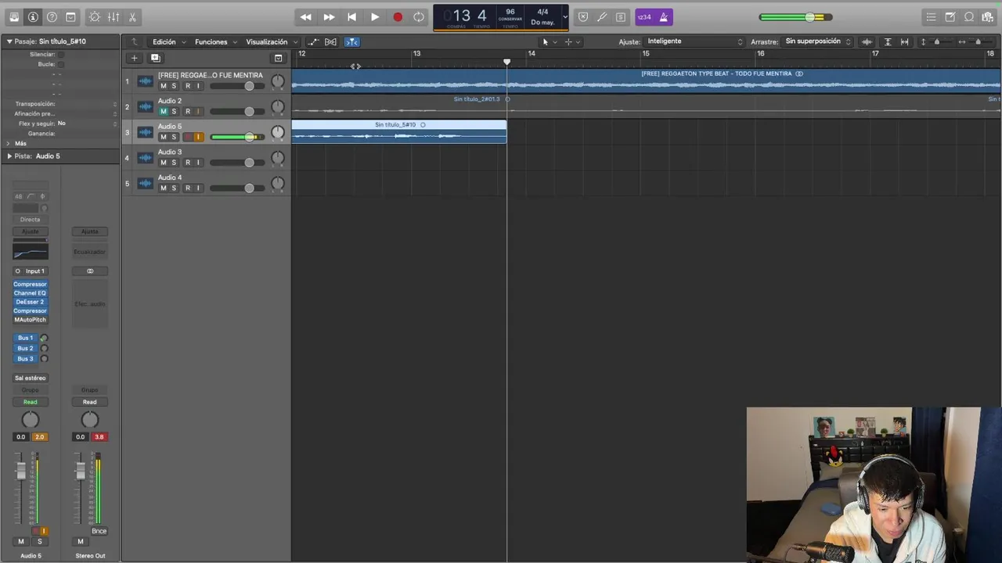
Task: Open the Editors scissors icon
Action: [x=132, y=17]
